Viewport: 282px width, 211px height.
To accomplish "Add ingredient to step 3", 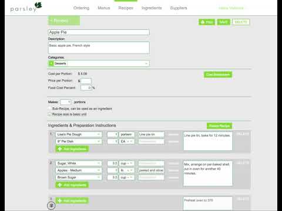I will 72,200.
